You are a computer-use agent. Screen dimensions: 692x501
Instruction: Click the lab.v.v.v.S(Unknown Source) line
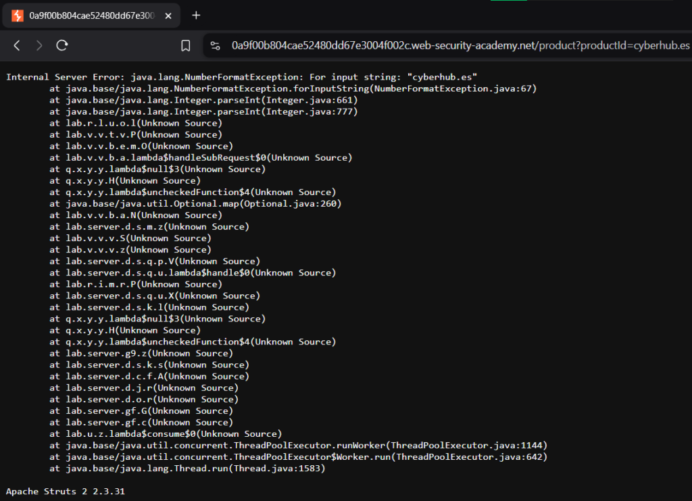[130, 238]
